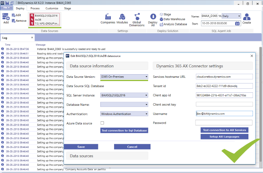263x173 pixels.
Task: Toggle Azure Data source checkbox
Action: (x=102, y=123)
